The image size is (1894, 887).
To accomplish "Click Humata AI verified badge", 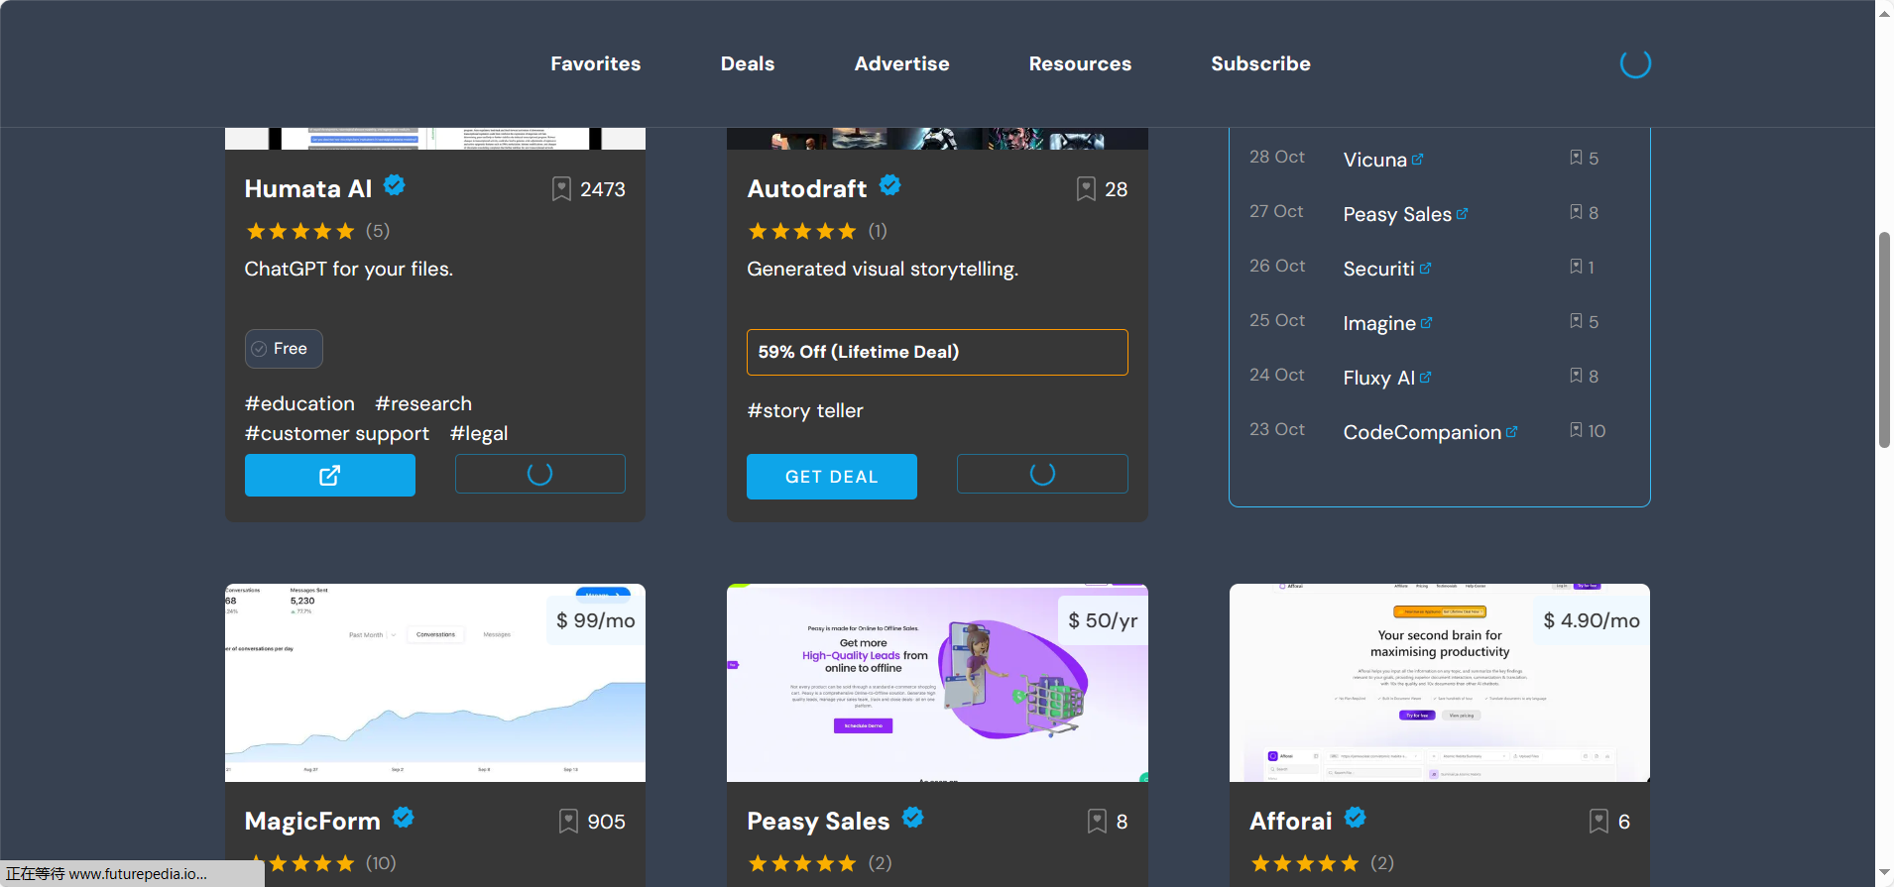I will 395,185.
